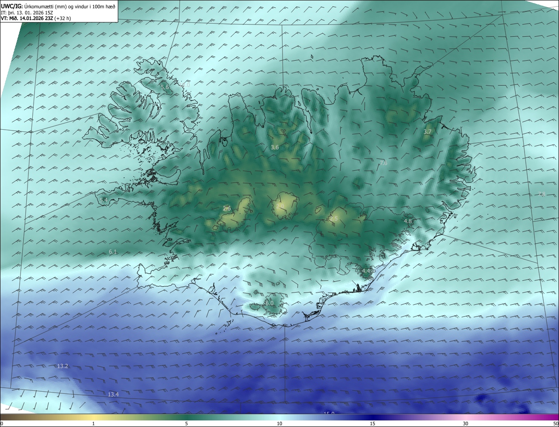Image resolution: width=559 pixels, height=427 pixels.
Task: Click the 13.4 precipitation value label
Action: click(x=113, y=394)
